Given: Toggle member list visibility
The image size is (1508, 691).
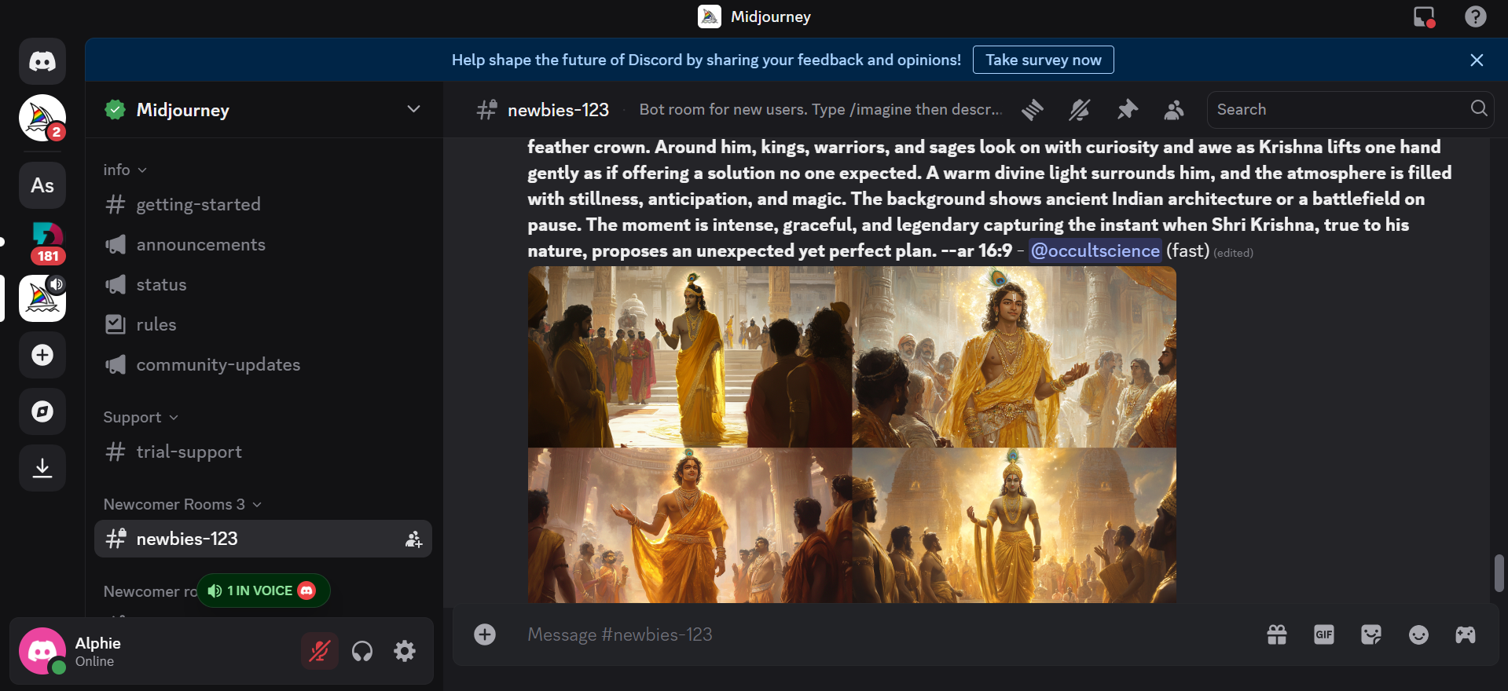Looking at the screenshot, I should coord(1174,110).
